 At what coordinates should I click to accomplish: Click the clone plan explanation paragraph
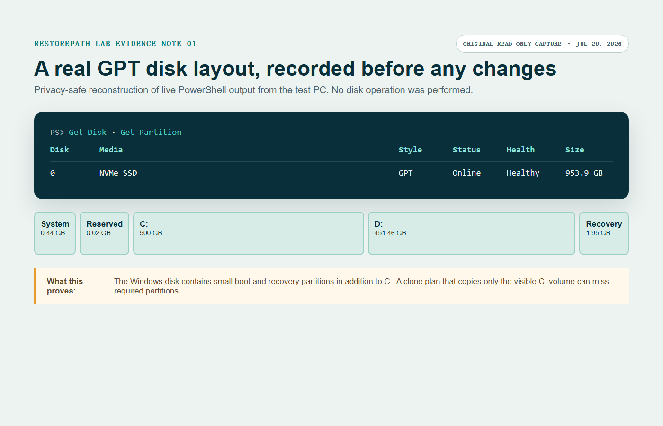click(361, 286)
